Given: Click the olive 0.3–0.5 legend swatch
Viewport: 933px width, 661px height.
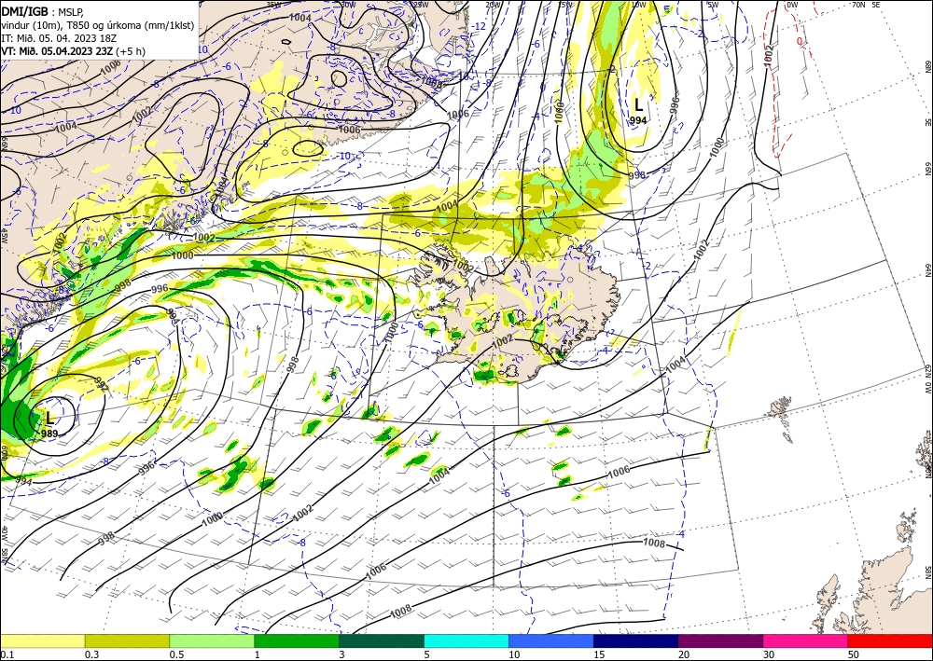Looking at the screenshot, I should pyautogui.click(x=127, y=640).
